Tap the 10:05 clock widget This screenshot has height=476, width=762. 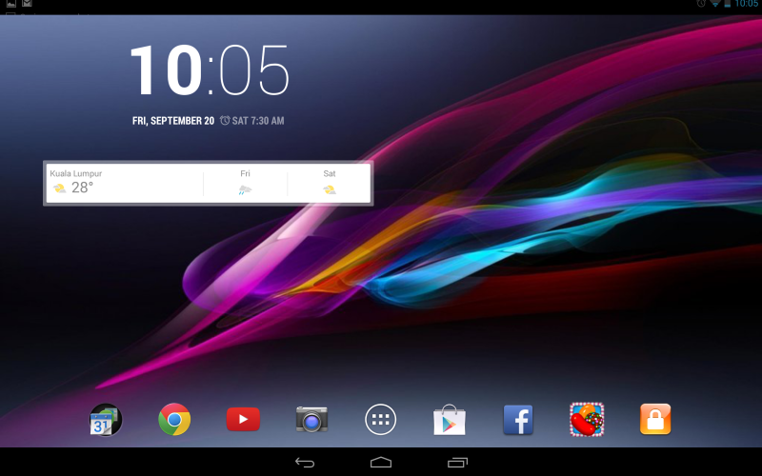(209, 70)
